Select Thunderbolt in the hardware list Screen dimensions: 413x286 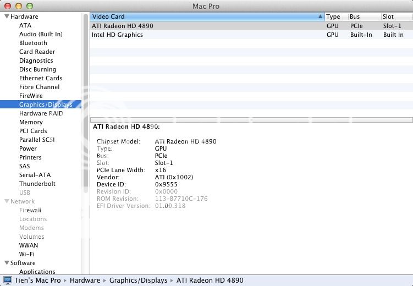tap(37, 184)
